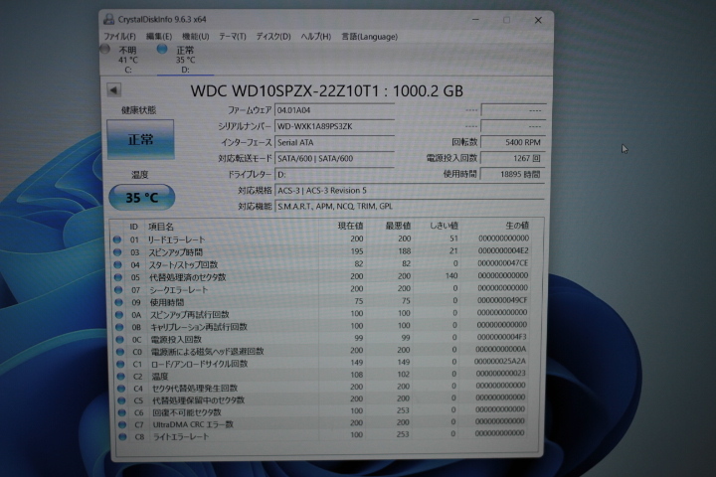Open the 編集(E) menu
Image resolution: width=716 pixels, height=477 pixels.
pos(159,37)
